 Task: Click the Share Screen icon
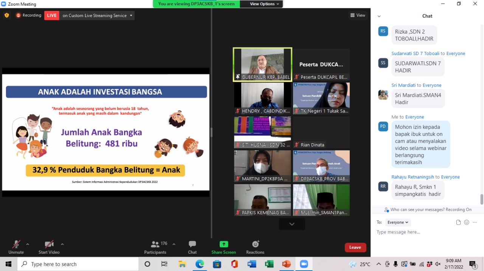point(223,247)
